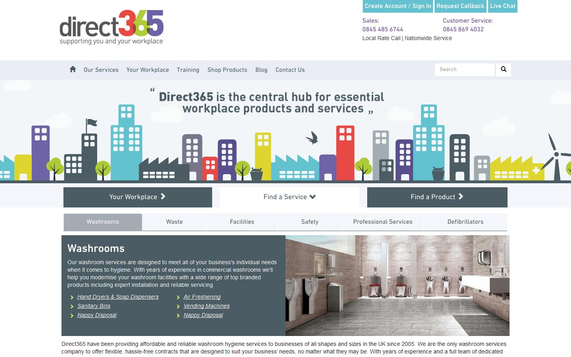This screenshot has height=357, width=571.
Task: Open the Your Workplace panel button
Action: click(138, 197)
